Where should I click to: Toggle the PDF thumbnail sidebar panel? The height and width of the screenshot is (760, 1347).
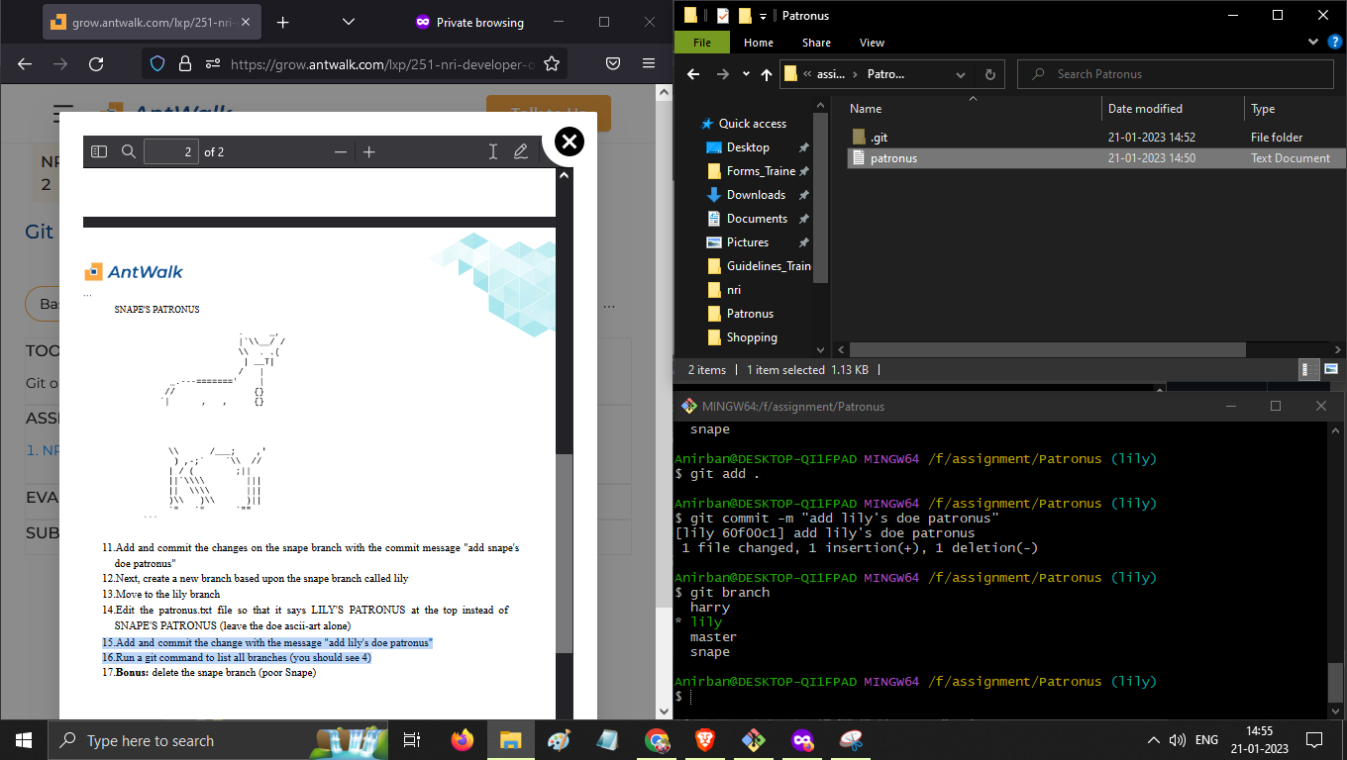click(x=98, y=151)
